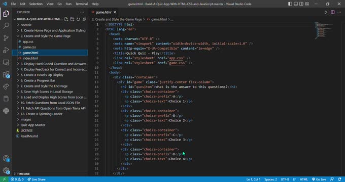Change Spaces: 2 indentation setting
The image size is (345, 182).
point(270,179)
